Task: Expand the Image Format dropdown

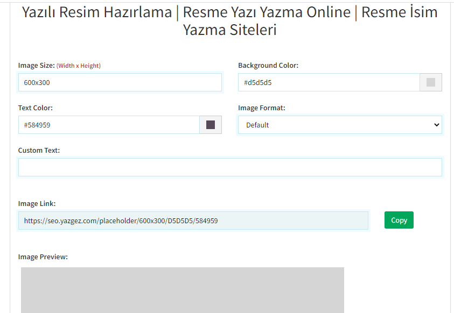Action: pyautogui.click(x=340, y=125)
